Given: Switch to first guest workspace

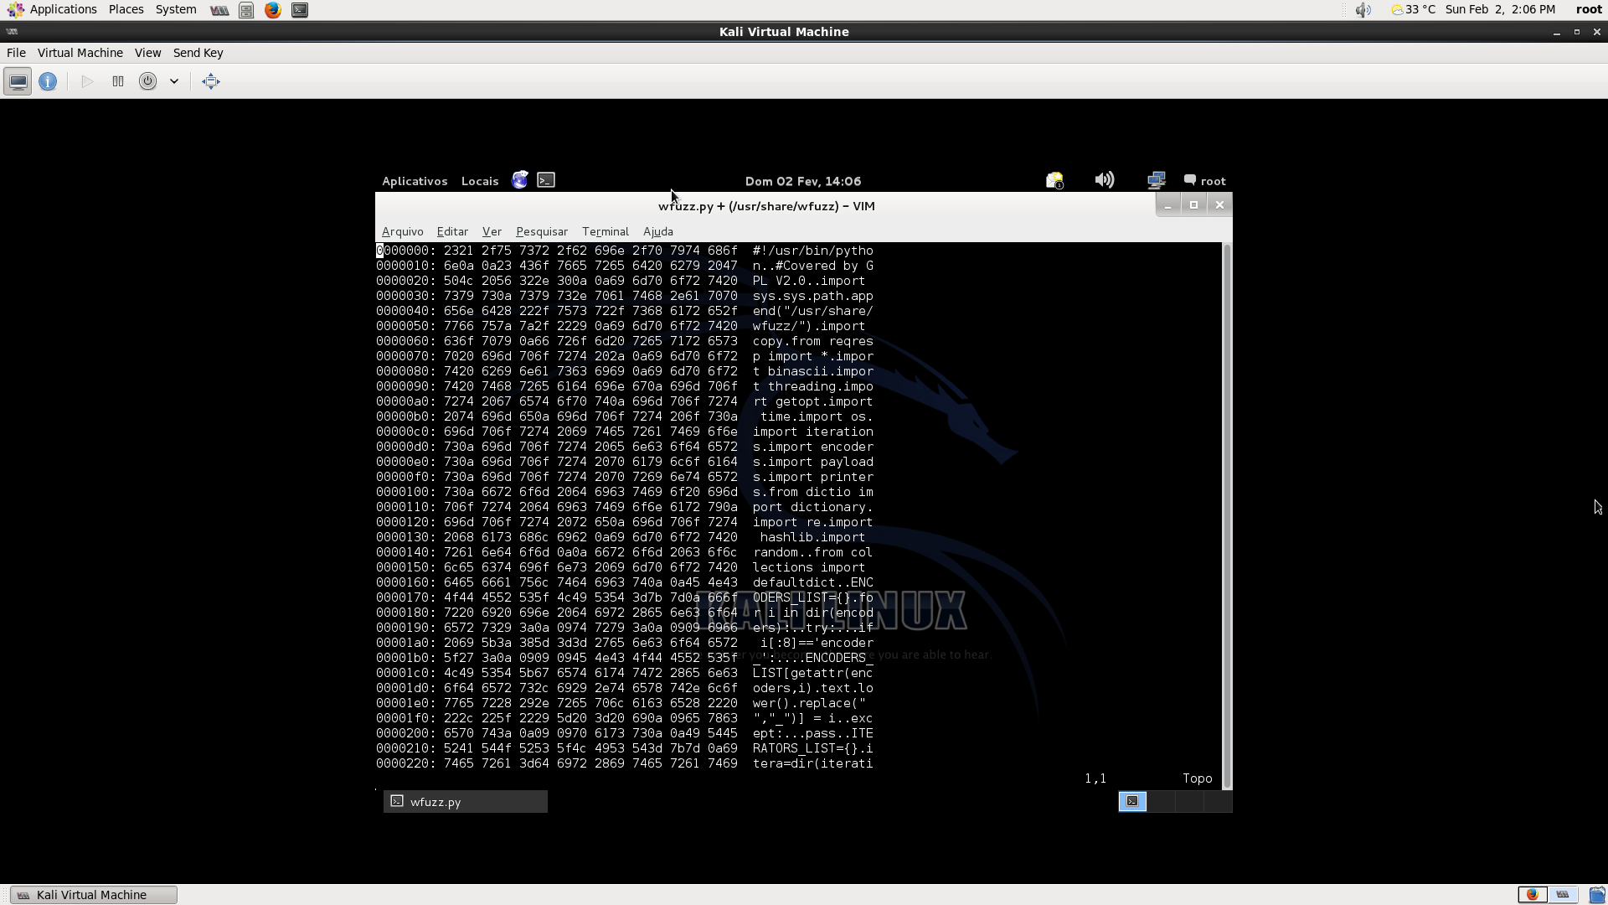Looking at the screenshot, I should tap(1132, 802).
